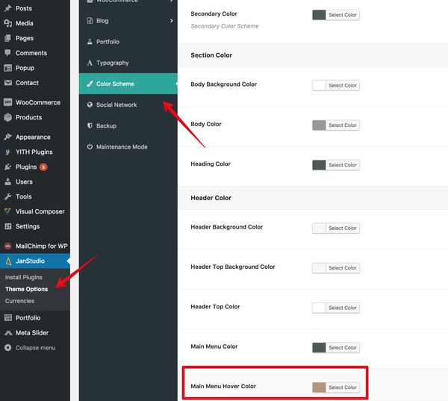Click the Secondary Color dark swatch
Screen dimensions: 448x401
(x=319, y=15)
